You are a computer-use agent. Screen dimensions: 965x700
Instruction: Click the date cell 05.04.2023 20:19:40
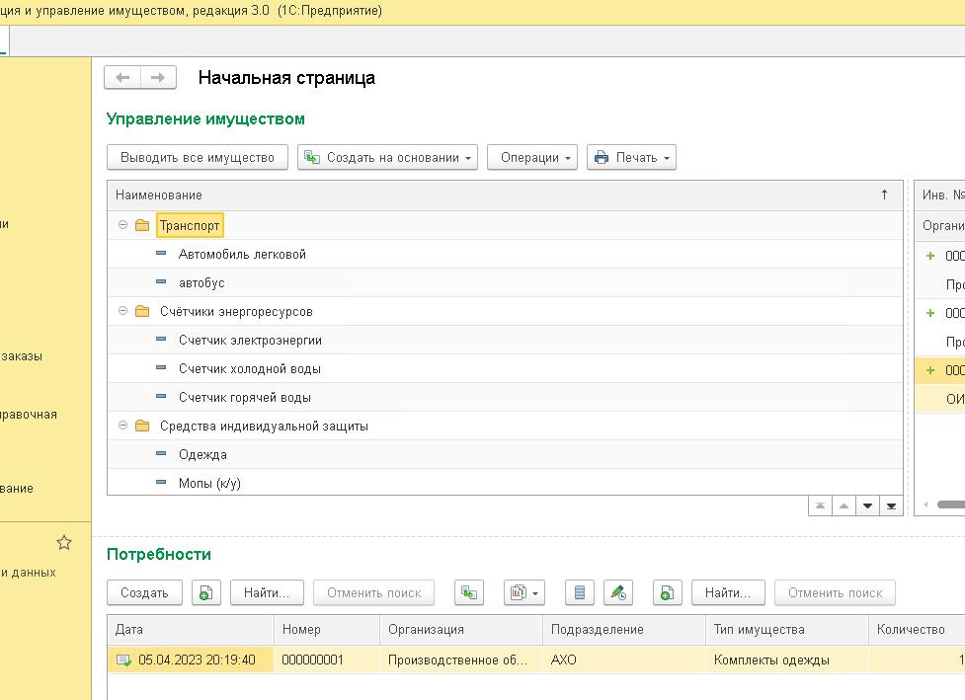(191, 661)
